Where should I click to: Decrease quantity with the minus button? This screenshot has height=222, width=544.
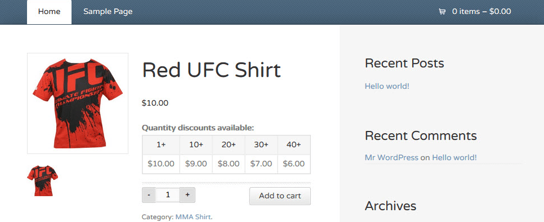pyautogui.click(x=149, y=195)
